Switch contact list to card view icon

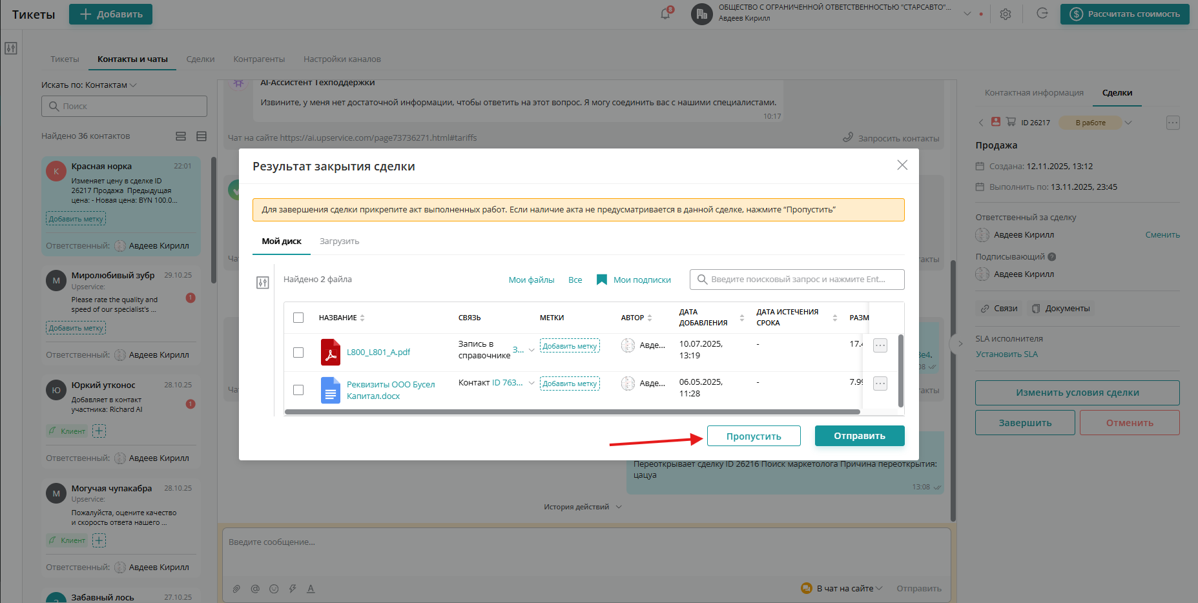pyautogui.click(x=181, y=136)
